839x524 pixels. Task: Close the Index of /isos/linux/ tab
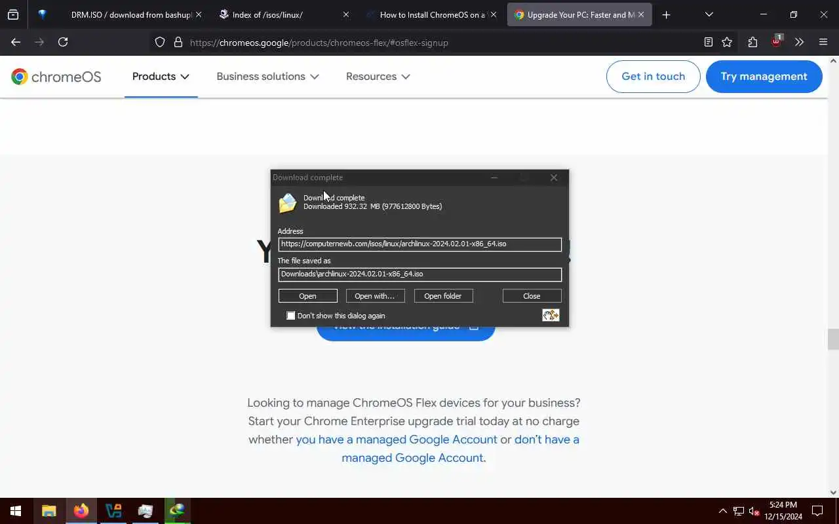tap(346, 14)
